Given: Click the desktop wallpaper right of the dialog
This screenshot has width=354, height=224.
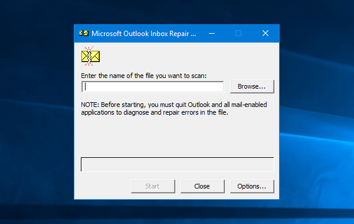Looking at the screenshot, I should 316,113.
